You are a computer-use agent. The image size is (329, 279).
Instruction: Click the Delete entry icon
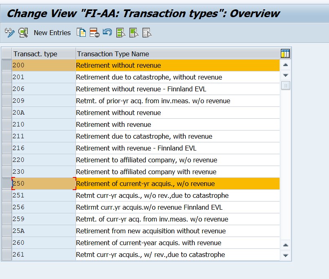94,33
